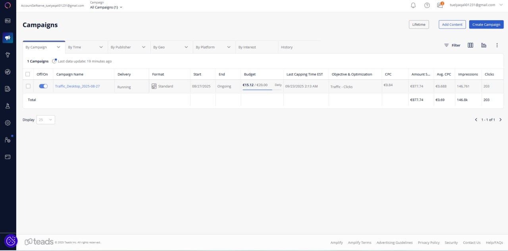
Task: Open the three-dot overflow menu near Filter
Action: (x=497, y=45)
